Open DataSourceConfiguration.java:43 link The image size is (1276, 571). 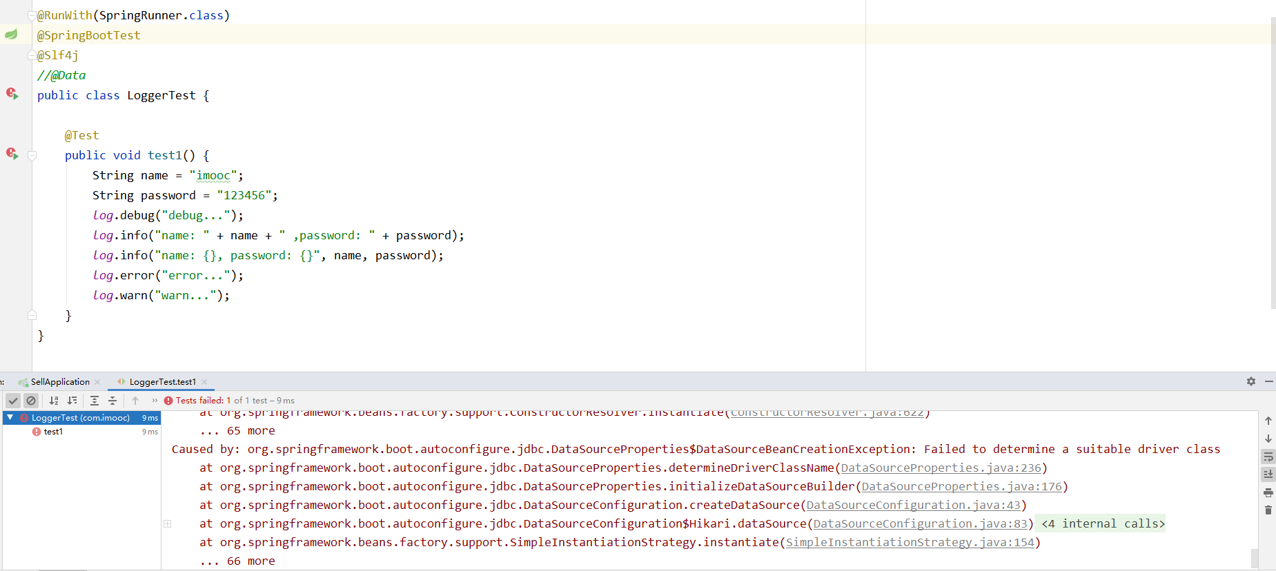click(x=913, y=505)
